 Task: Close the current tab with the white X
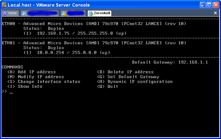215,13
